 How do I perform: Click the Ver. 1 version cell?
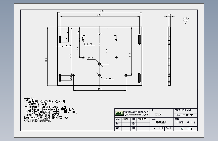168,128
